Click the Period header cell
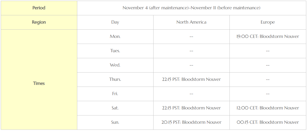The width and height of the screenshot is (307, 131). 39,8
